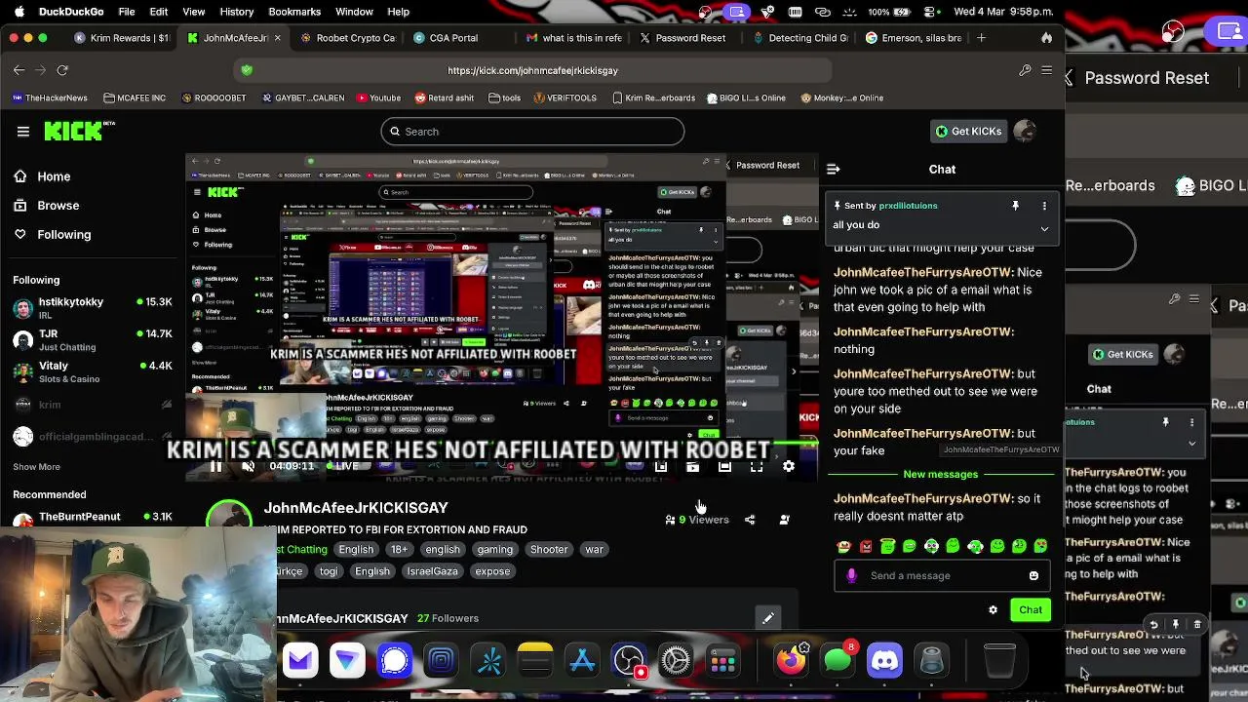Image resolution: width=1248 pixels, height=702 pixels.
Task: Open the Youtube bookmark
Action: pyautogui.click(x=378, y=97)
